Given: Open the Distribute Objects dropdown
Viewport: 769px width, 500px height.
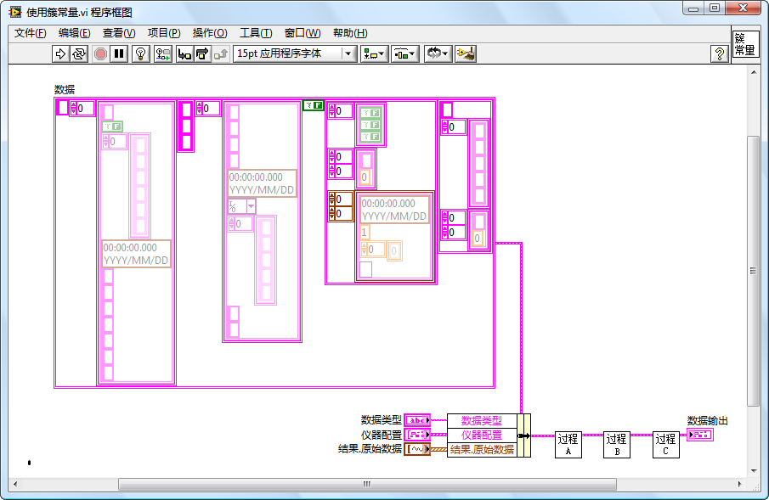Looking at the screenshot, I should pyautogui.click(x=404, y=53).
